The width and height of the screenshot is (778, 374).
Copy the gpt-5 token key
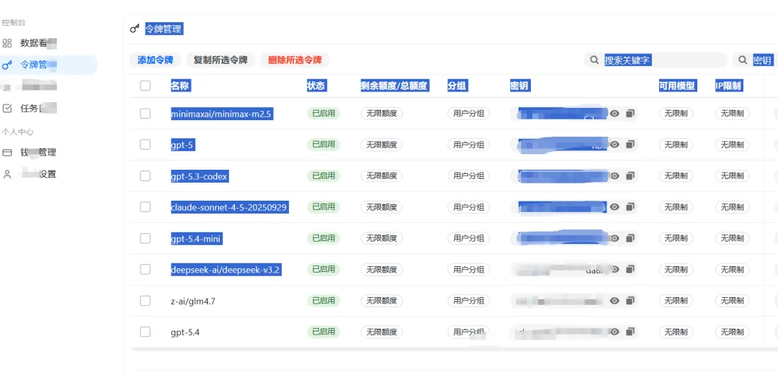tap(630, 145)
